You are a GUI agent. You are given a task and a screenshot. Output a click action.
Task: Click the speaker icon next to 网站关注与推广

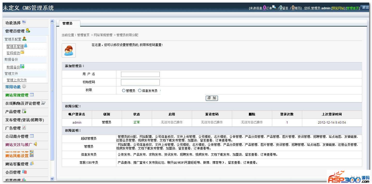click(35, 144)
